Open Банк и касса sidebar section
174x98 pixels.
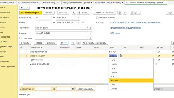point(4,17)
